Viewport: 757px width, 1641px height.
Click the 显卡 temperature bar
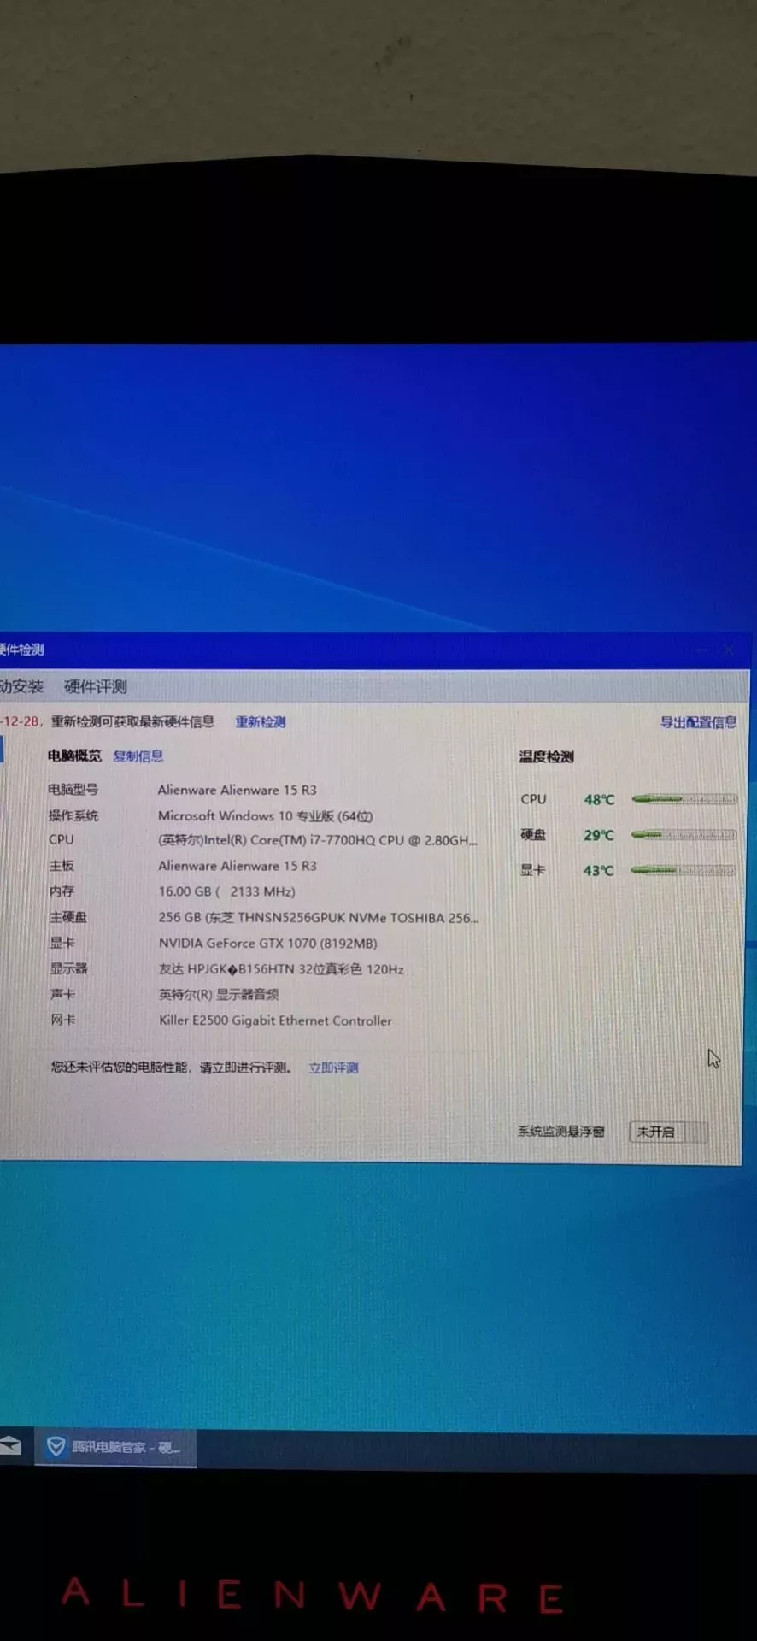(684, 870)
